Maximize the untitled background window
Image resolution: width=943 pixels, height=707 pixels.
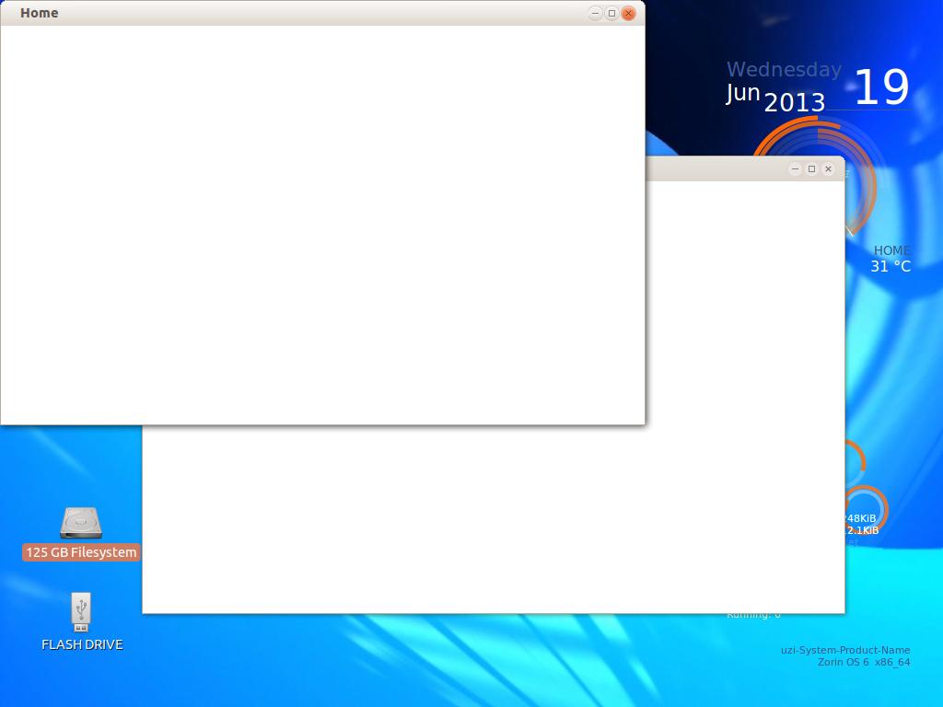[x=811, y=168]
